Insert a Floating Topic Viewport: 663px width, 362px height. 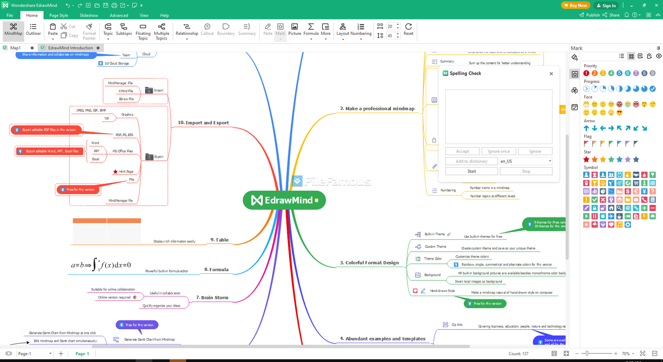click(x=143, y=32)
